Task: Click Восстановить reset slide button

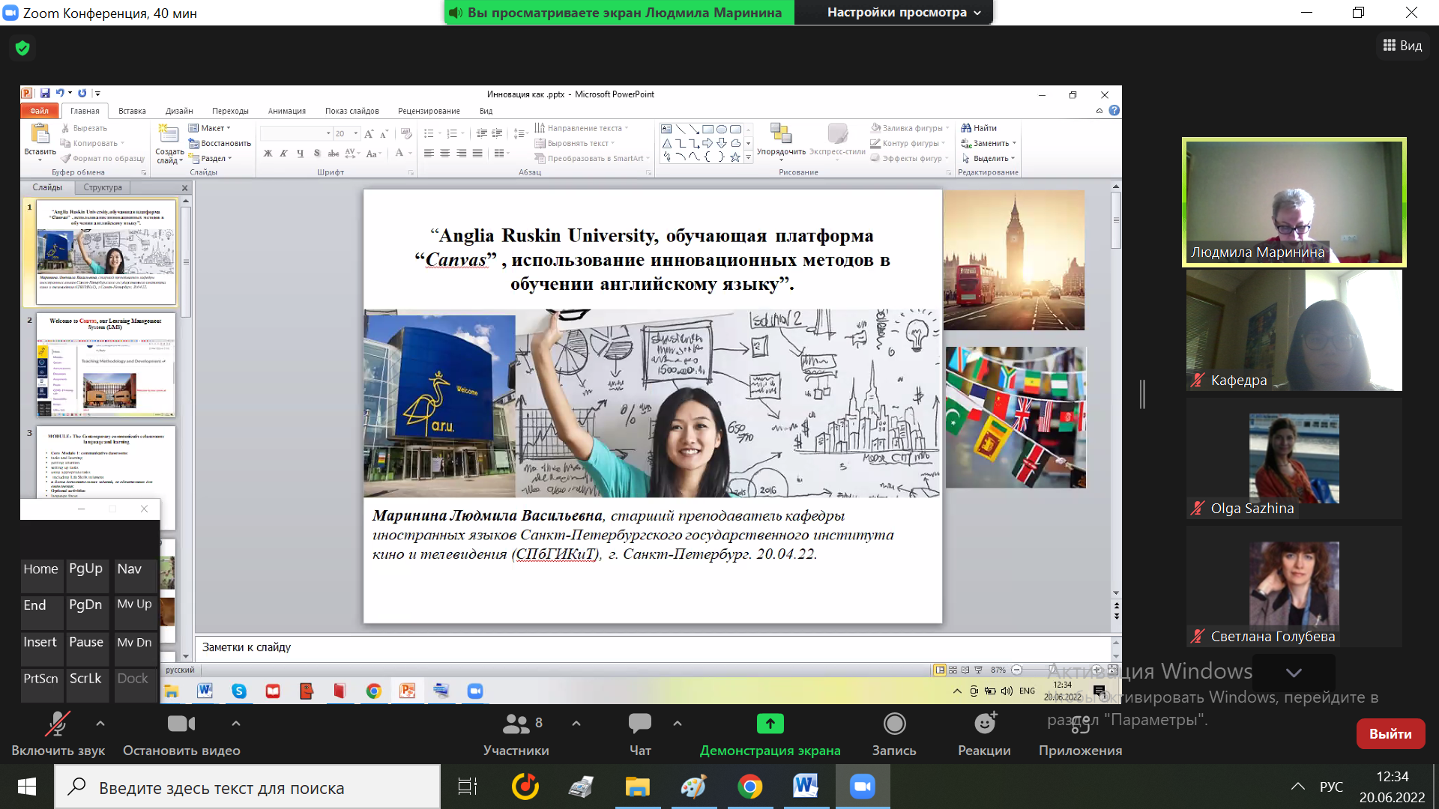Action: click(220, 143)
